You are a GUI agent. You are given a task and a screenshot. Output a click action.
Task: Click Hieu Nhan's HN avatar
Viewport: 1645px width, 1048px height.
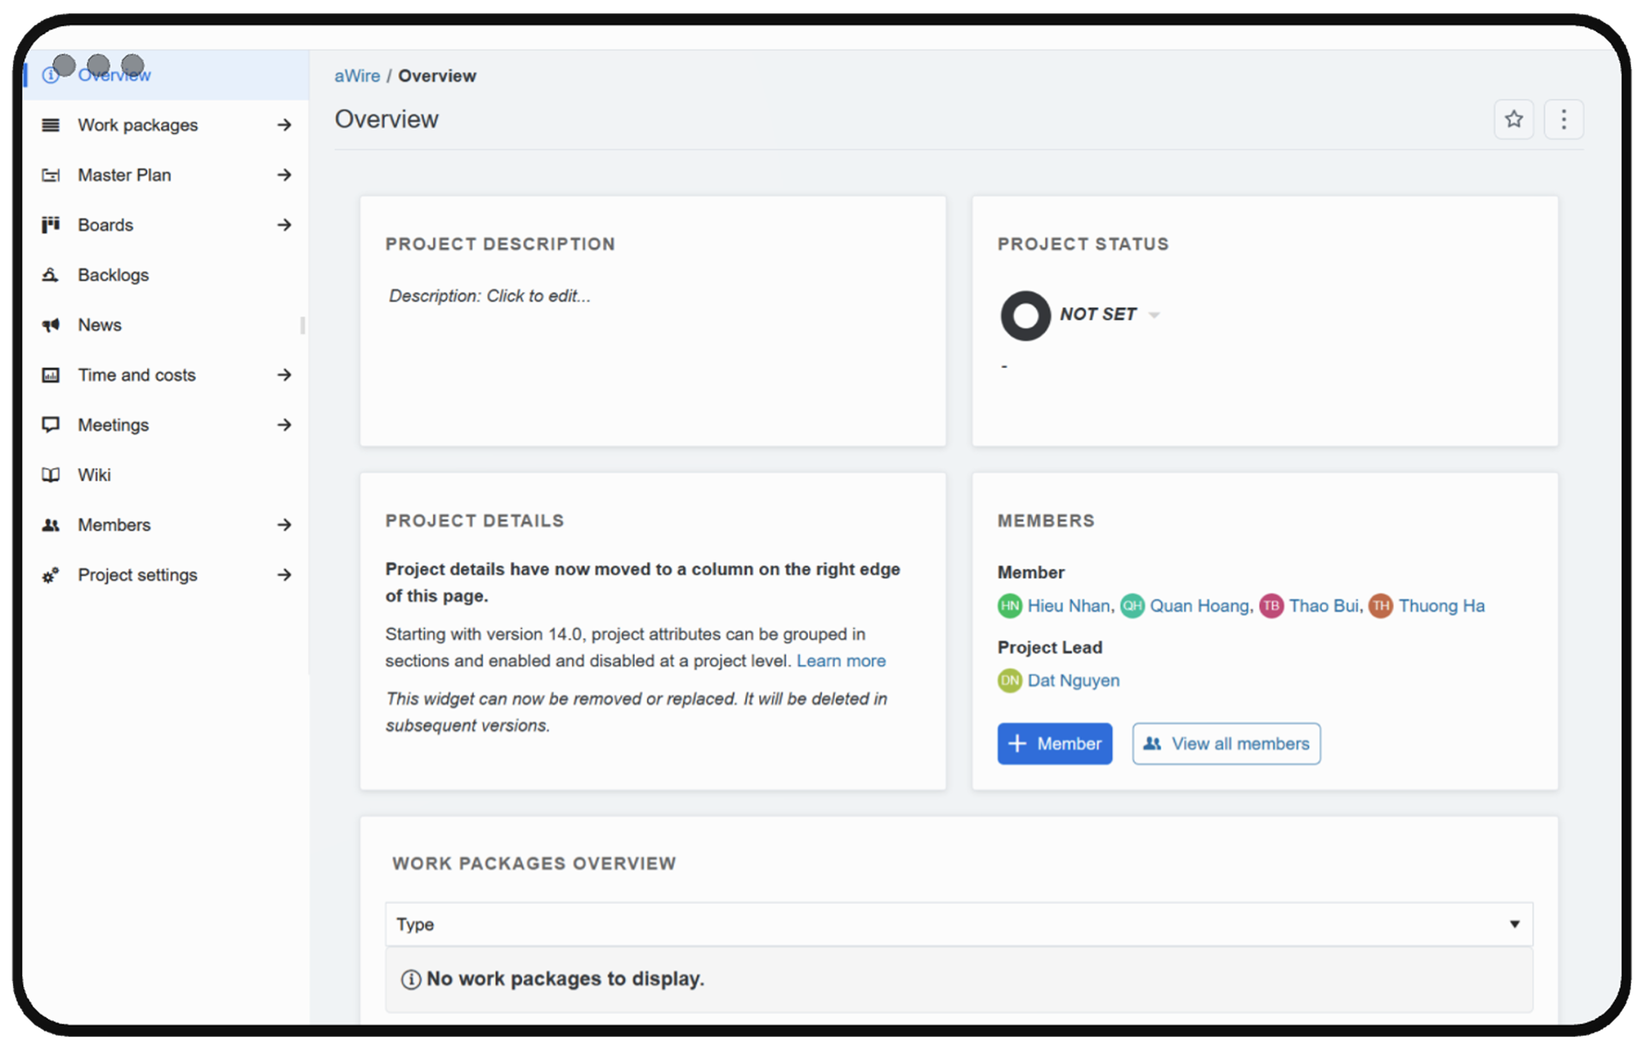pos(1009,606)
